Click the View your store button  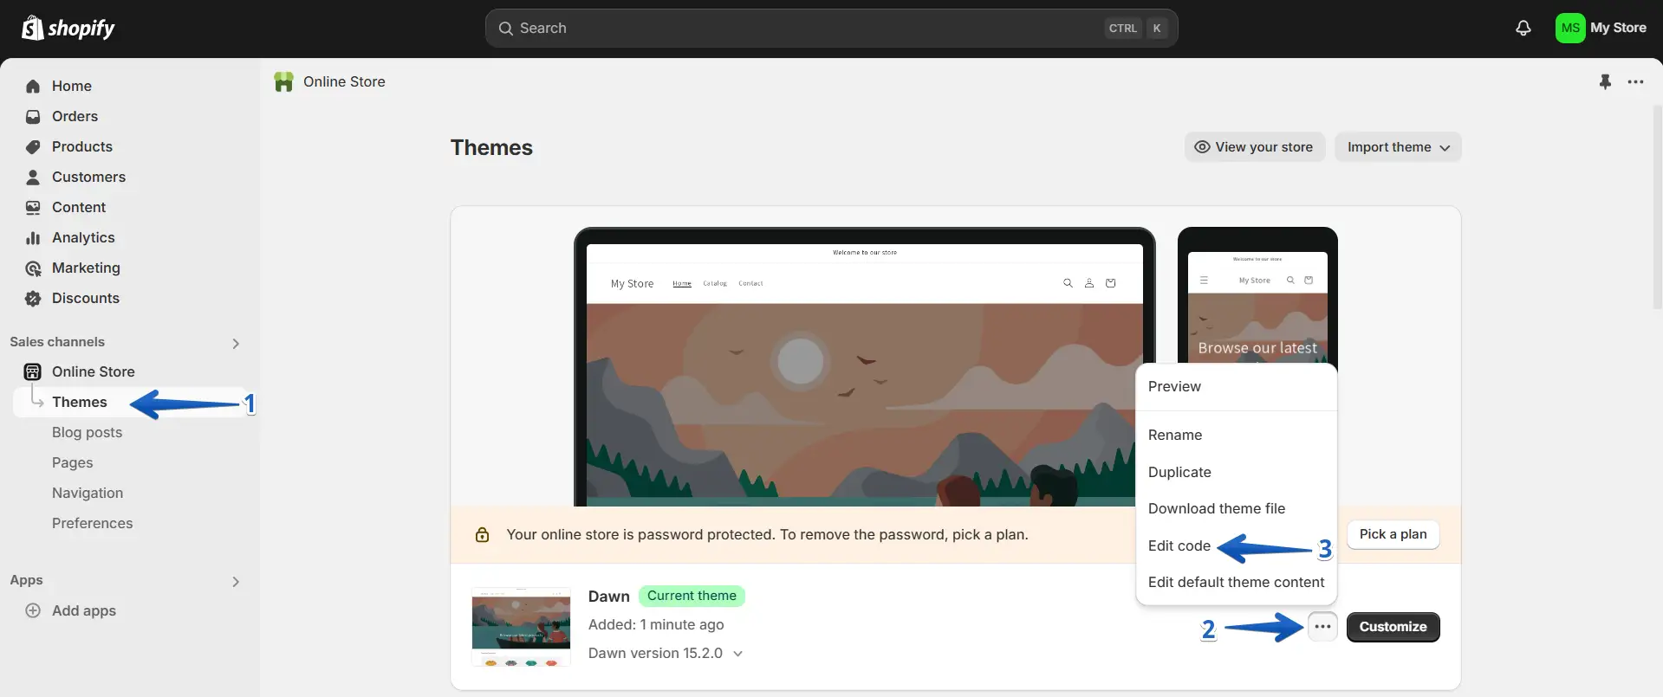tap(1254, 147)
